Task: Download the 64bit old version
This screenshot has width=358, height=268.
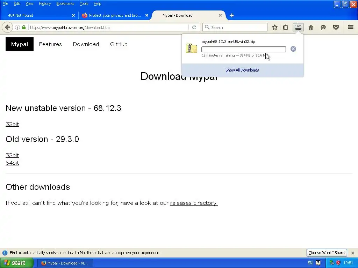Action: 12,163
